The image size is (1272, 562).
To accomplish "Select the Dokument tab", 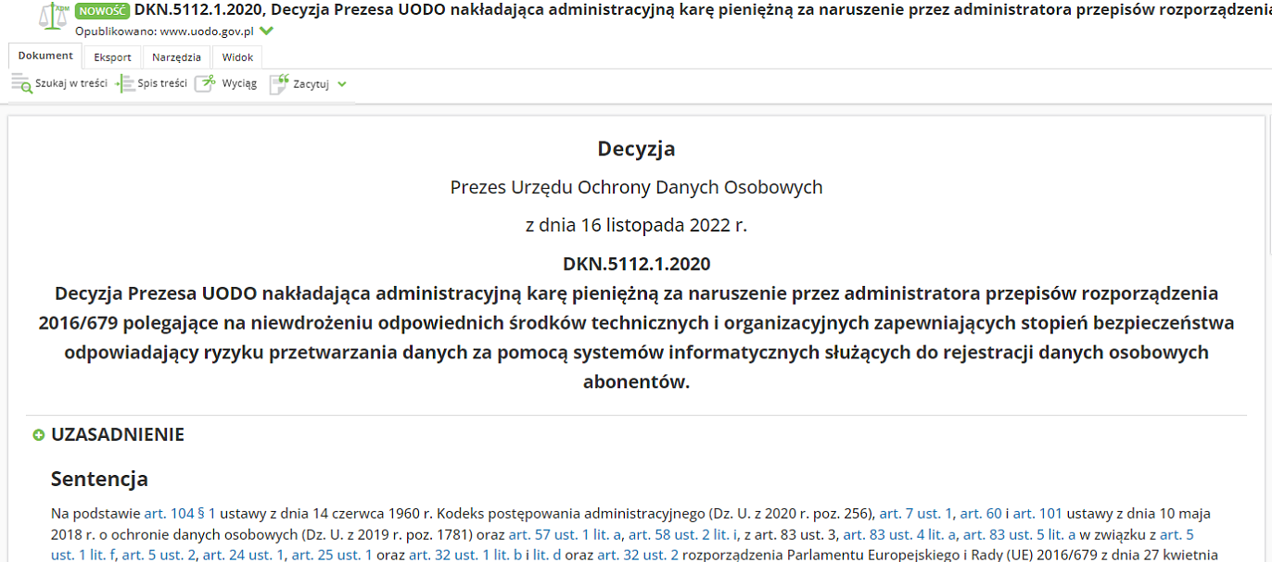I will (x=45, y=56).
